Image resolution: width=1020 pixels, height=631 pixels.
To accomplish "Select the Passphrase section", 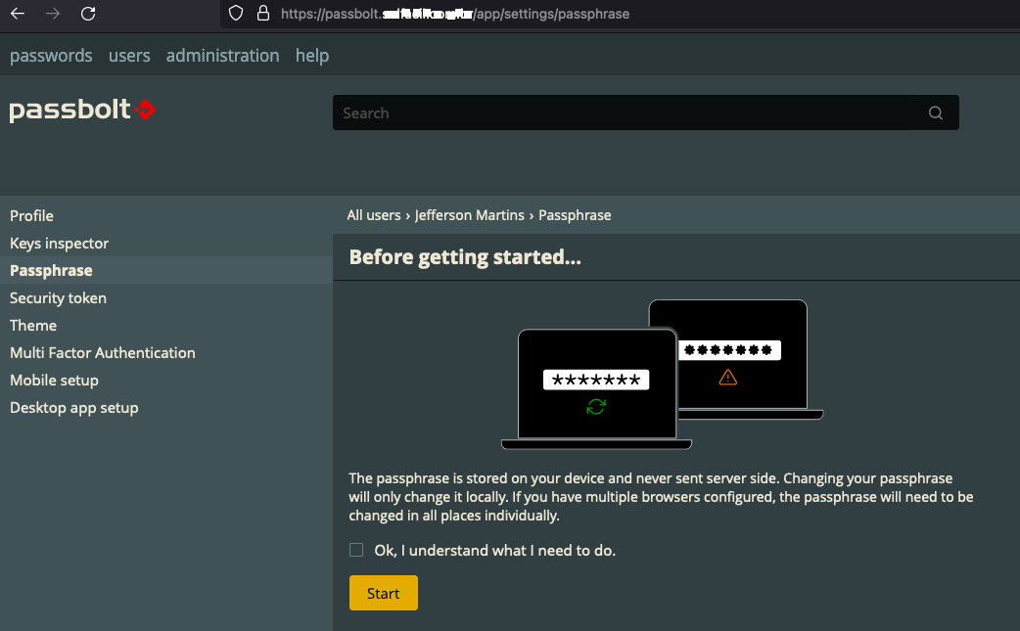I will click(x=165, y=270).
